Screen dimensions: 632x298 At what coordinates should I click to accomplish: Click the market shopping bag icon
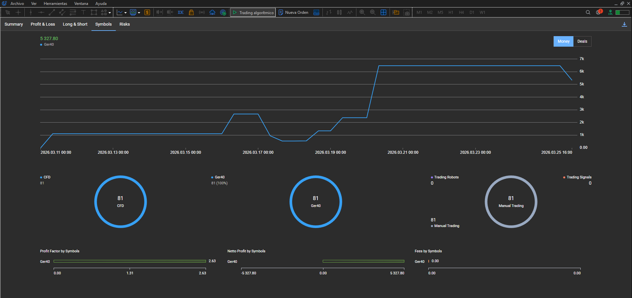point(191,12)
